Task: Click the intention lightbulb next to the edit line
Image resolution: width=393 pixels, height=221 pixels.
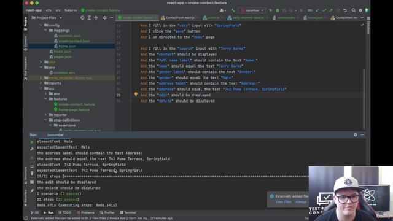Action: pos(136,95)
